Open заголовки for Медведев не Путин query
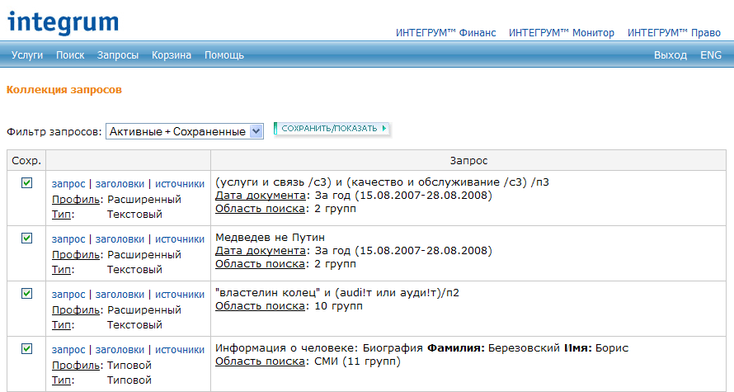The image size is (734, 392). [x=120, y=239]
